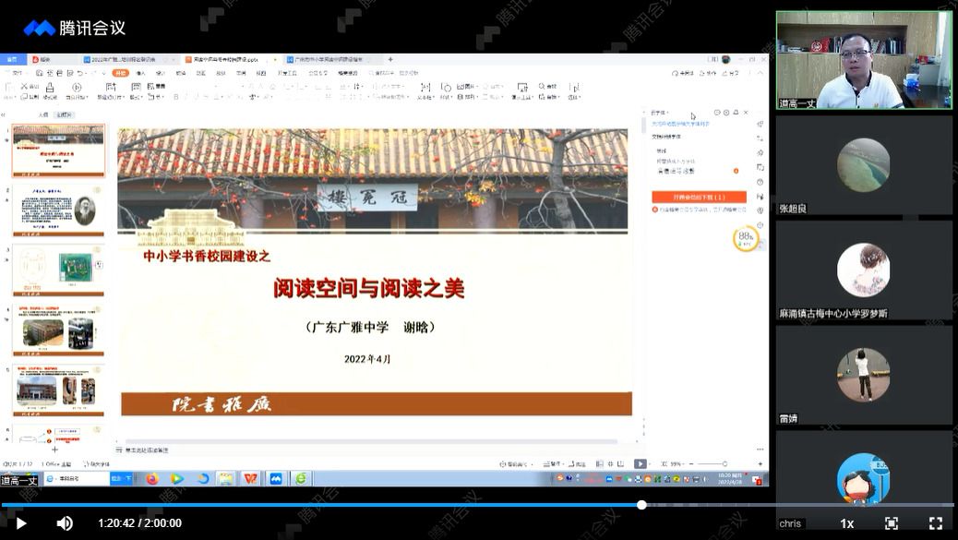
Task: Click the presentation tools icon in ribbon
Action: (x=522, y=88)
